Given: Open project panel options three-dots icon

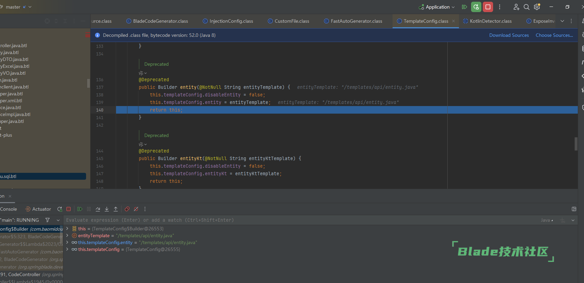Looking at the screenshot, I should coord(74,21).
